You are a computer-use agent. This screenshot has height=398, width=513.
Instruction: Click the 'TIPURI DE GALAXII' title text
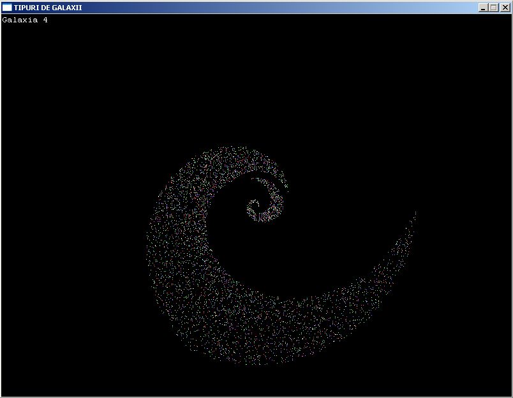pos(48,8)
